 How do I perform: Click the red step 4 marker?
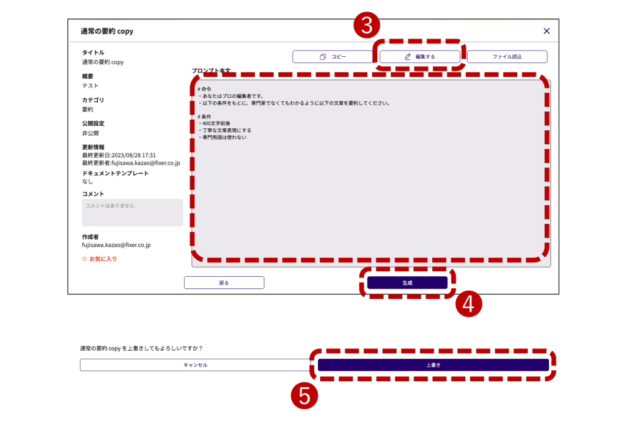(x=469, y=305)
